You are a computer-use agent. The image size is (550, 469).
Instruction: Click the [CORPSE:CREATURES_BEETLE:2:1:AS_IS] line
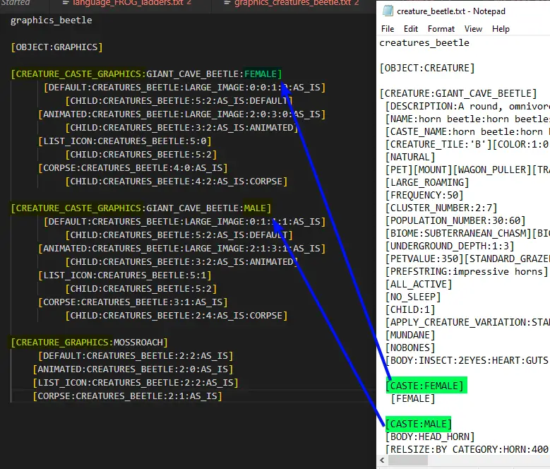(128, 396)
